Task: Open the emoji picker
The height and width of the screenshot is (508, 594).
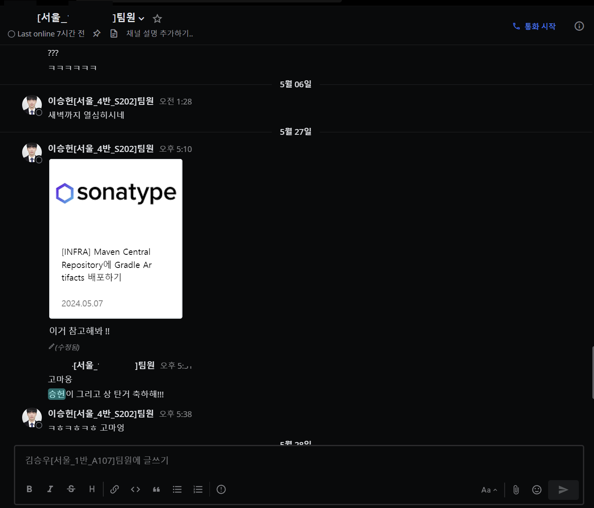Action: [x=537, y=490]
